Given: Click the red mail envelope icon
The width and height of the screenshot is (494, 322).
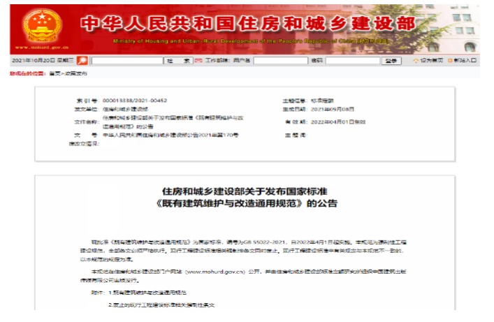Looking at the screenshot, I should [x=198, y=60].
